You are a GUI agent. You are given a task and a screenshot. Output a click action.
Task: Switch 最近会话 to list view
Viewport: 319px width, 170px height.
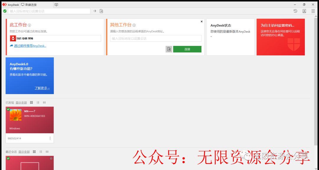(41, 151)
